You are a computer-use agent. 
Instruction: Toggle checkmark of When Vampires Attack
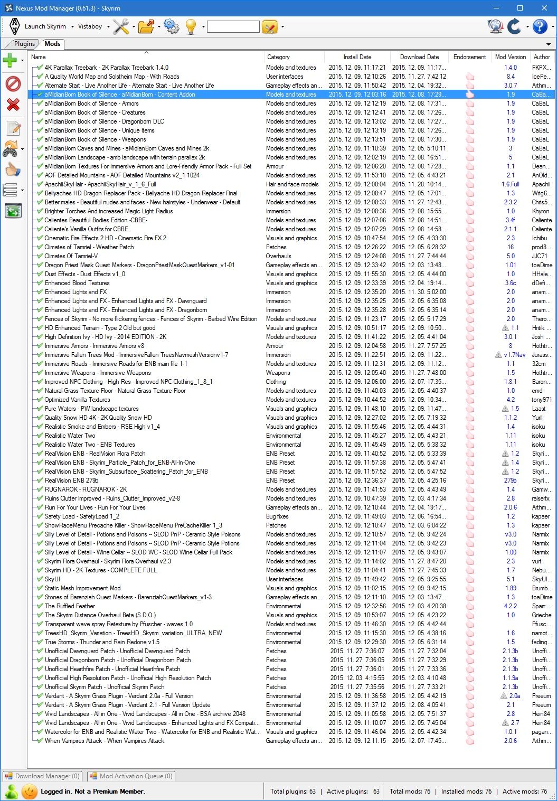tap(39, 741)
